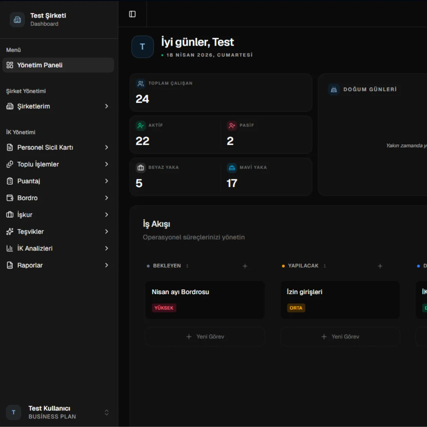Click the BUSİNESS PLAN label
The image size is (427, 427).
(52, 417)
